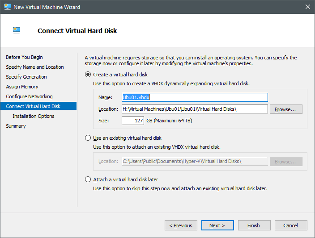Click the 'New Virtual Machine Wizard' title text
Viewport: 315px width, 238px height.
[x=47, y=7]
